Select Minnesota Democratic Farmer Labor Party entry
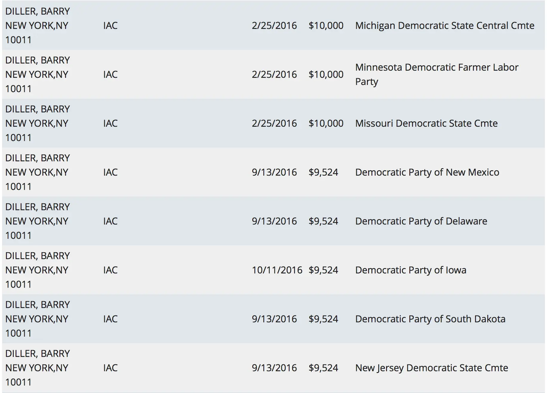This screenshot has width=547, height=393. point(437,74)
